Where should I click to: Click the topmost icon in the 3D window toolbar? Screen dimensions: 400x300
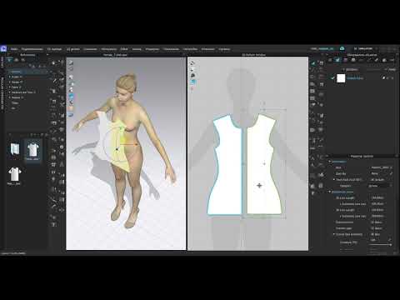tap(71, 62)
